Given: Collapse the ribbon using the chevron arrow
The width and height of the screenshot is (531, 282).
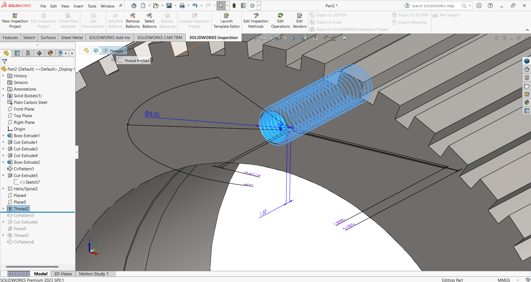Looking at the screenshot, I should (527, 30).
